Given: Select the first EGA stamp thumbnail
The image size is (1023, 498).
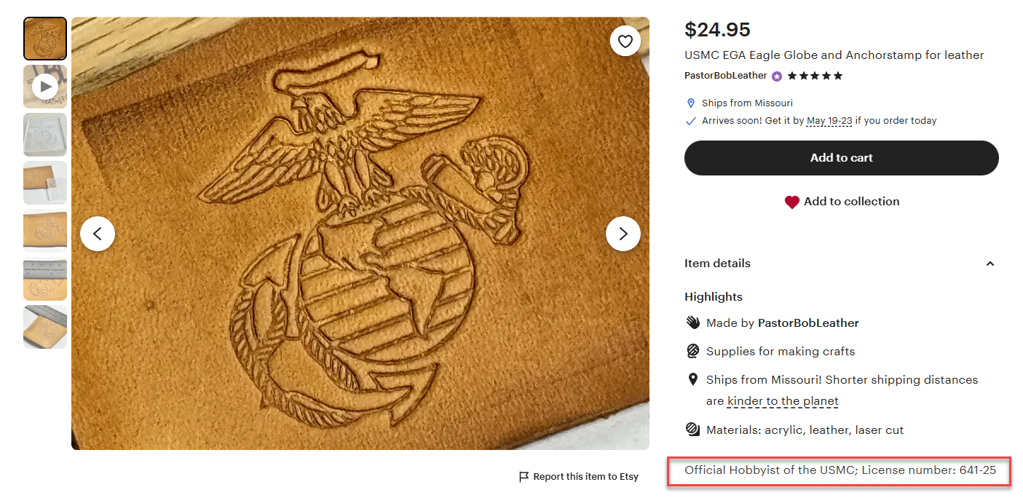Looking at the screenshot, I should pyautogui.click(x=45, y=39).
